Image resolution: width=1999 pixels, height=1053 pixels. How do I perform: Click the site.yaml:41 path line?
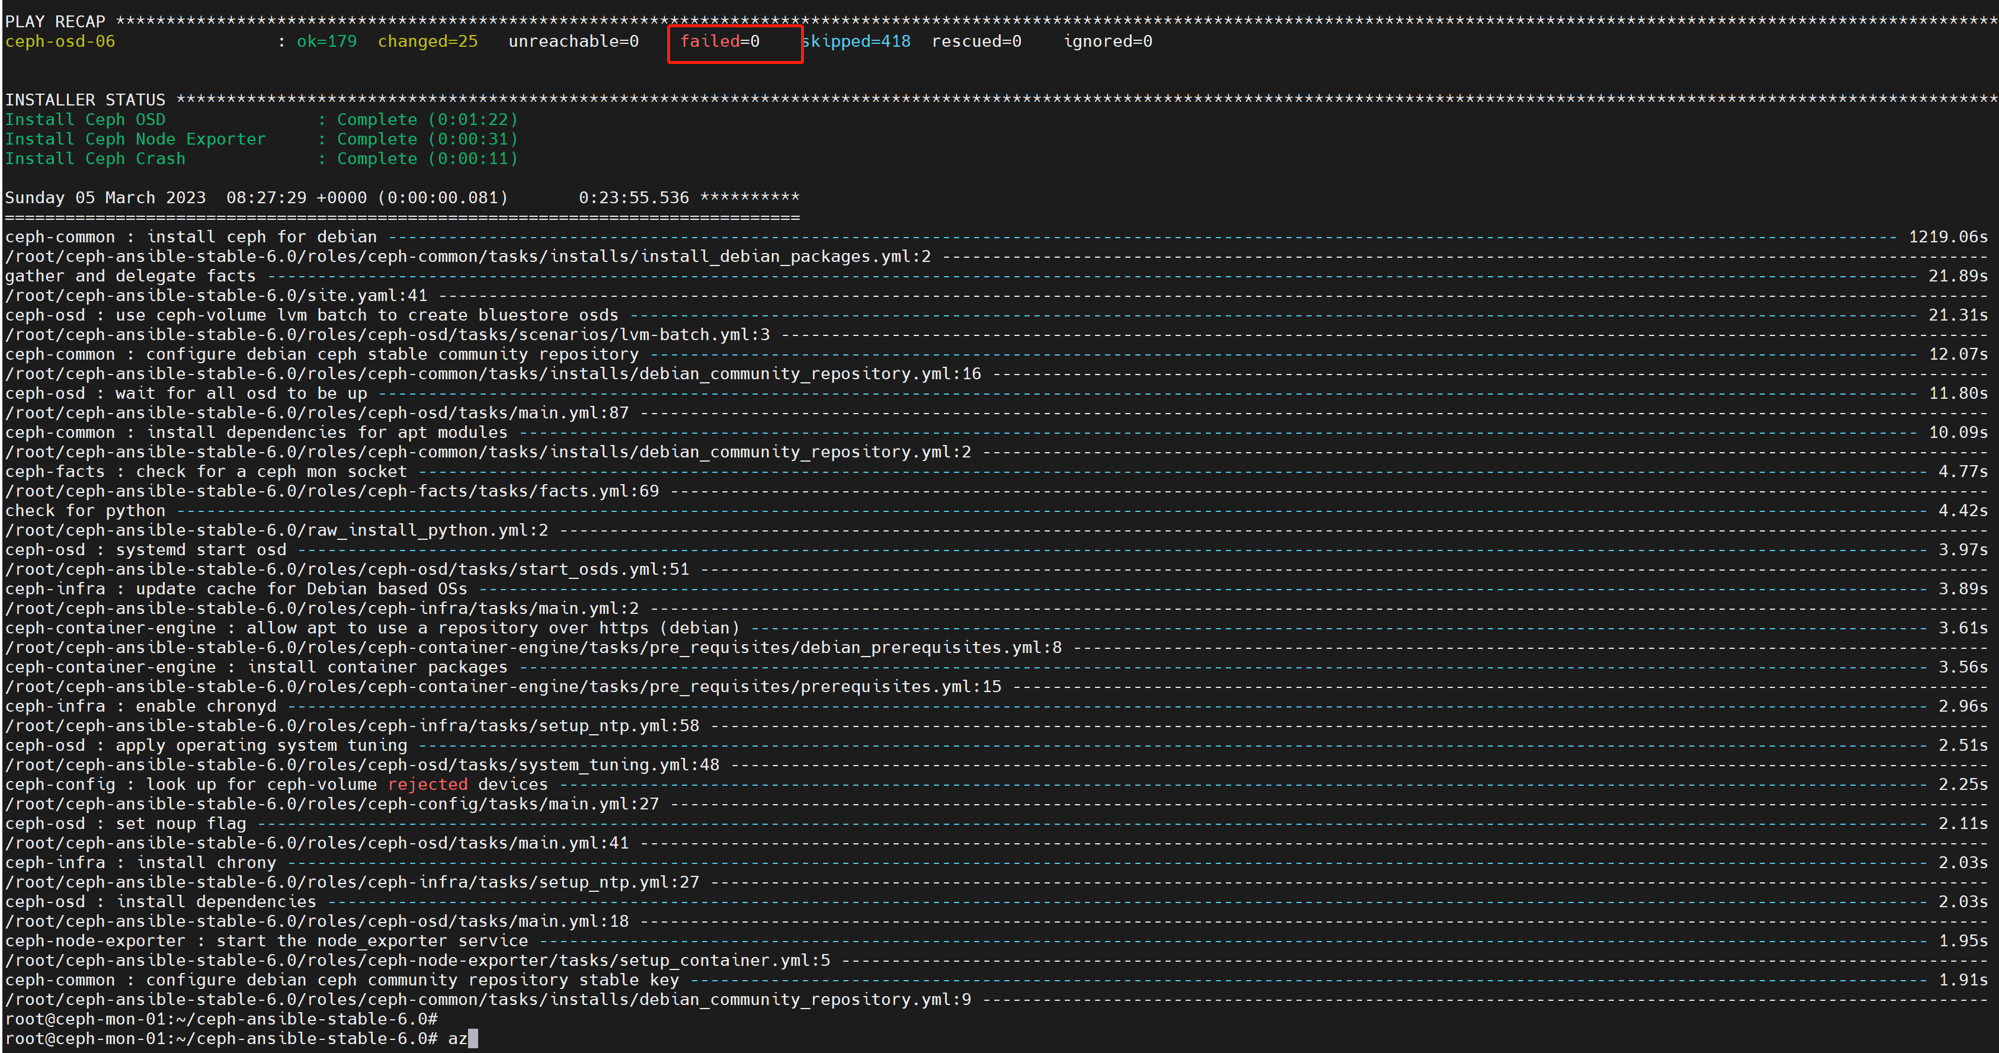click(x=216, y=296)
